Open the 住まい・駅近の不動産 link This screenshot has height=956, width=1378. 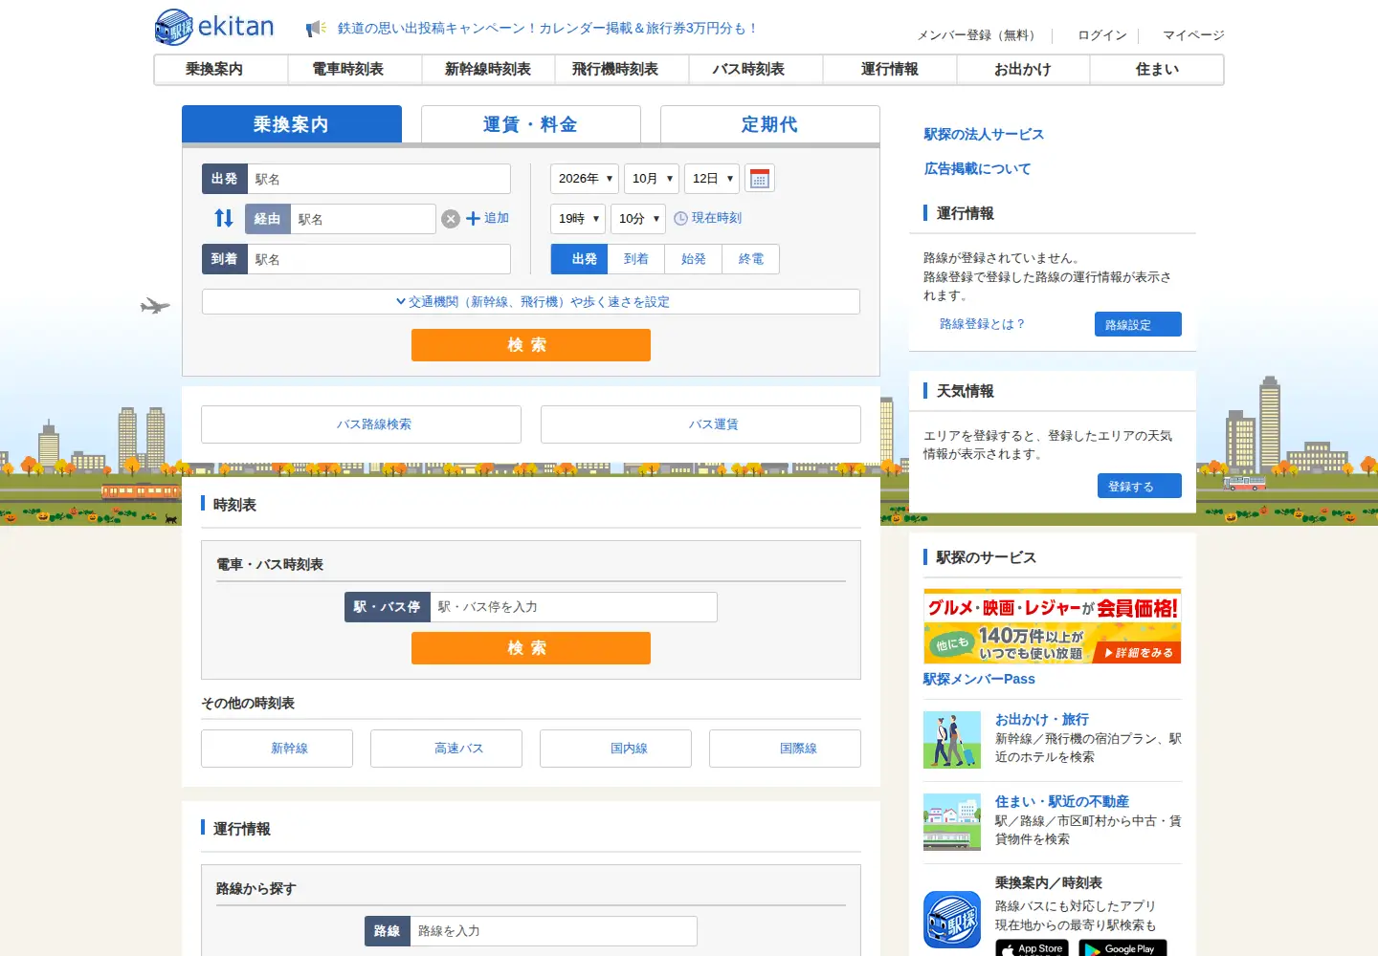pos(1062,801)
